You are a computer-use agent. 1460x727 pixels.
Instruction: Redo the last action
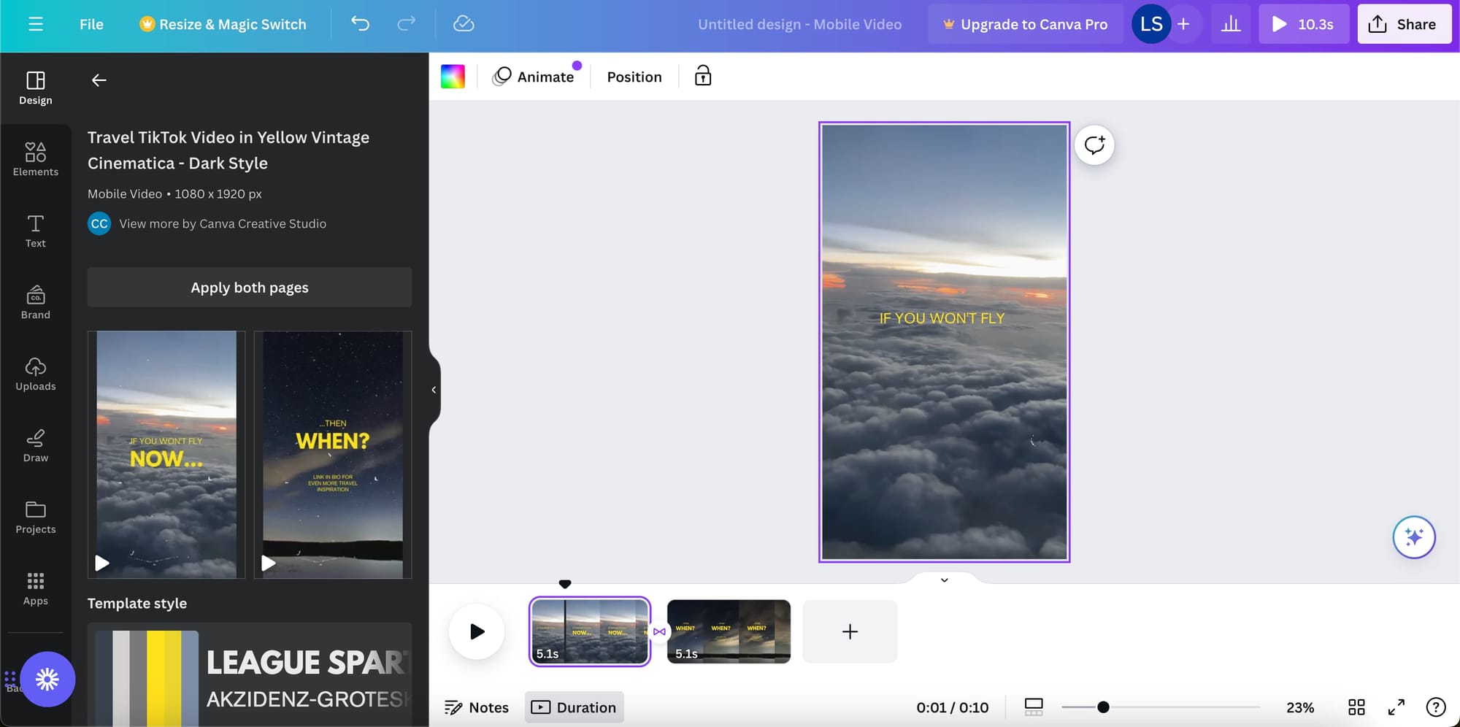[x=406, y=24]
